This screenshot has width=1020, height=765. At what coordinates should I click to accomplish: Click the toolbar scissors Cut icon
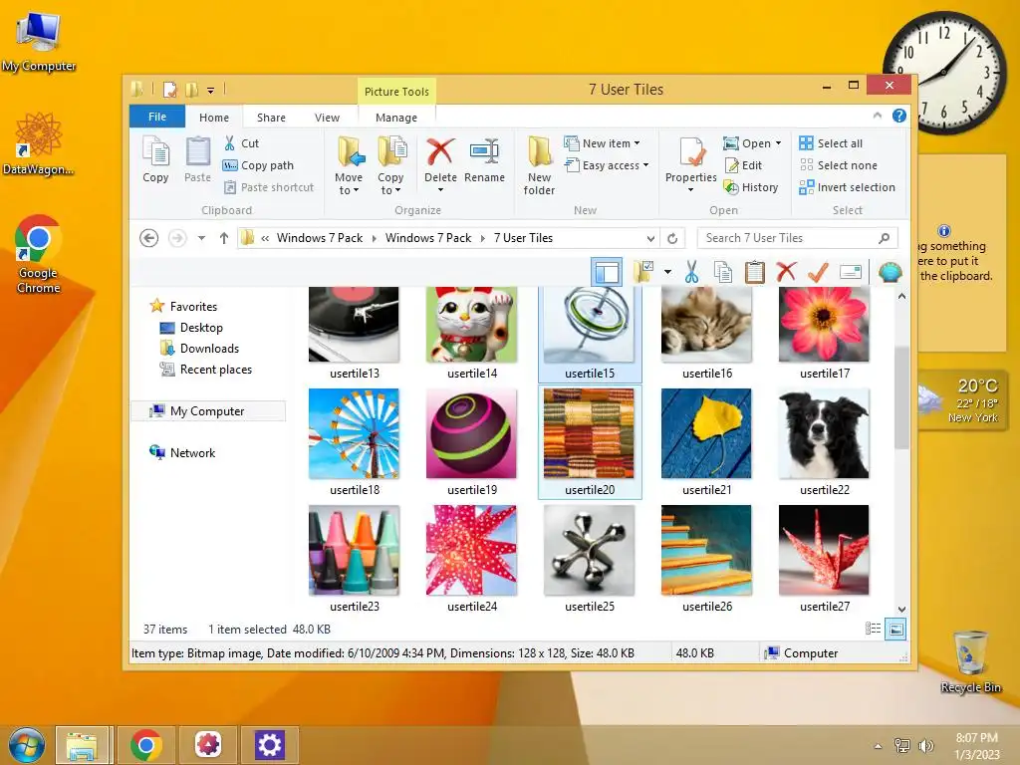pyautogui.click(x=691, y=272)
